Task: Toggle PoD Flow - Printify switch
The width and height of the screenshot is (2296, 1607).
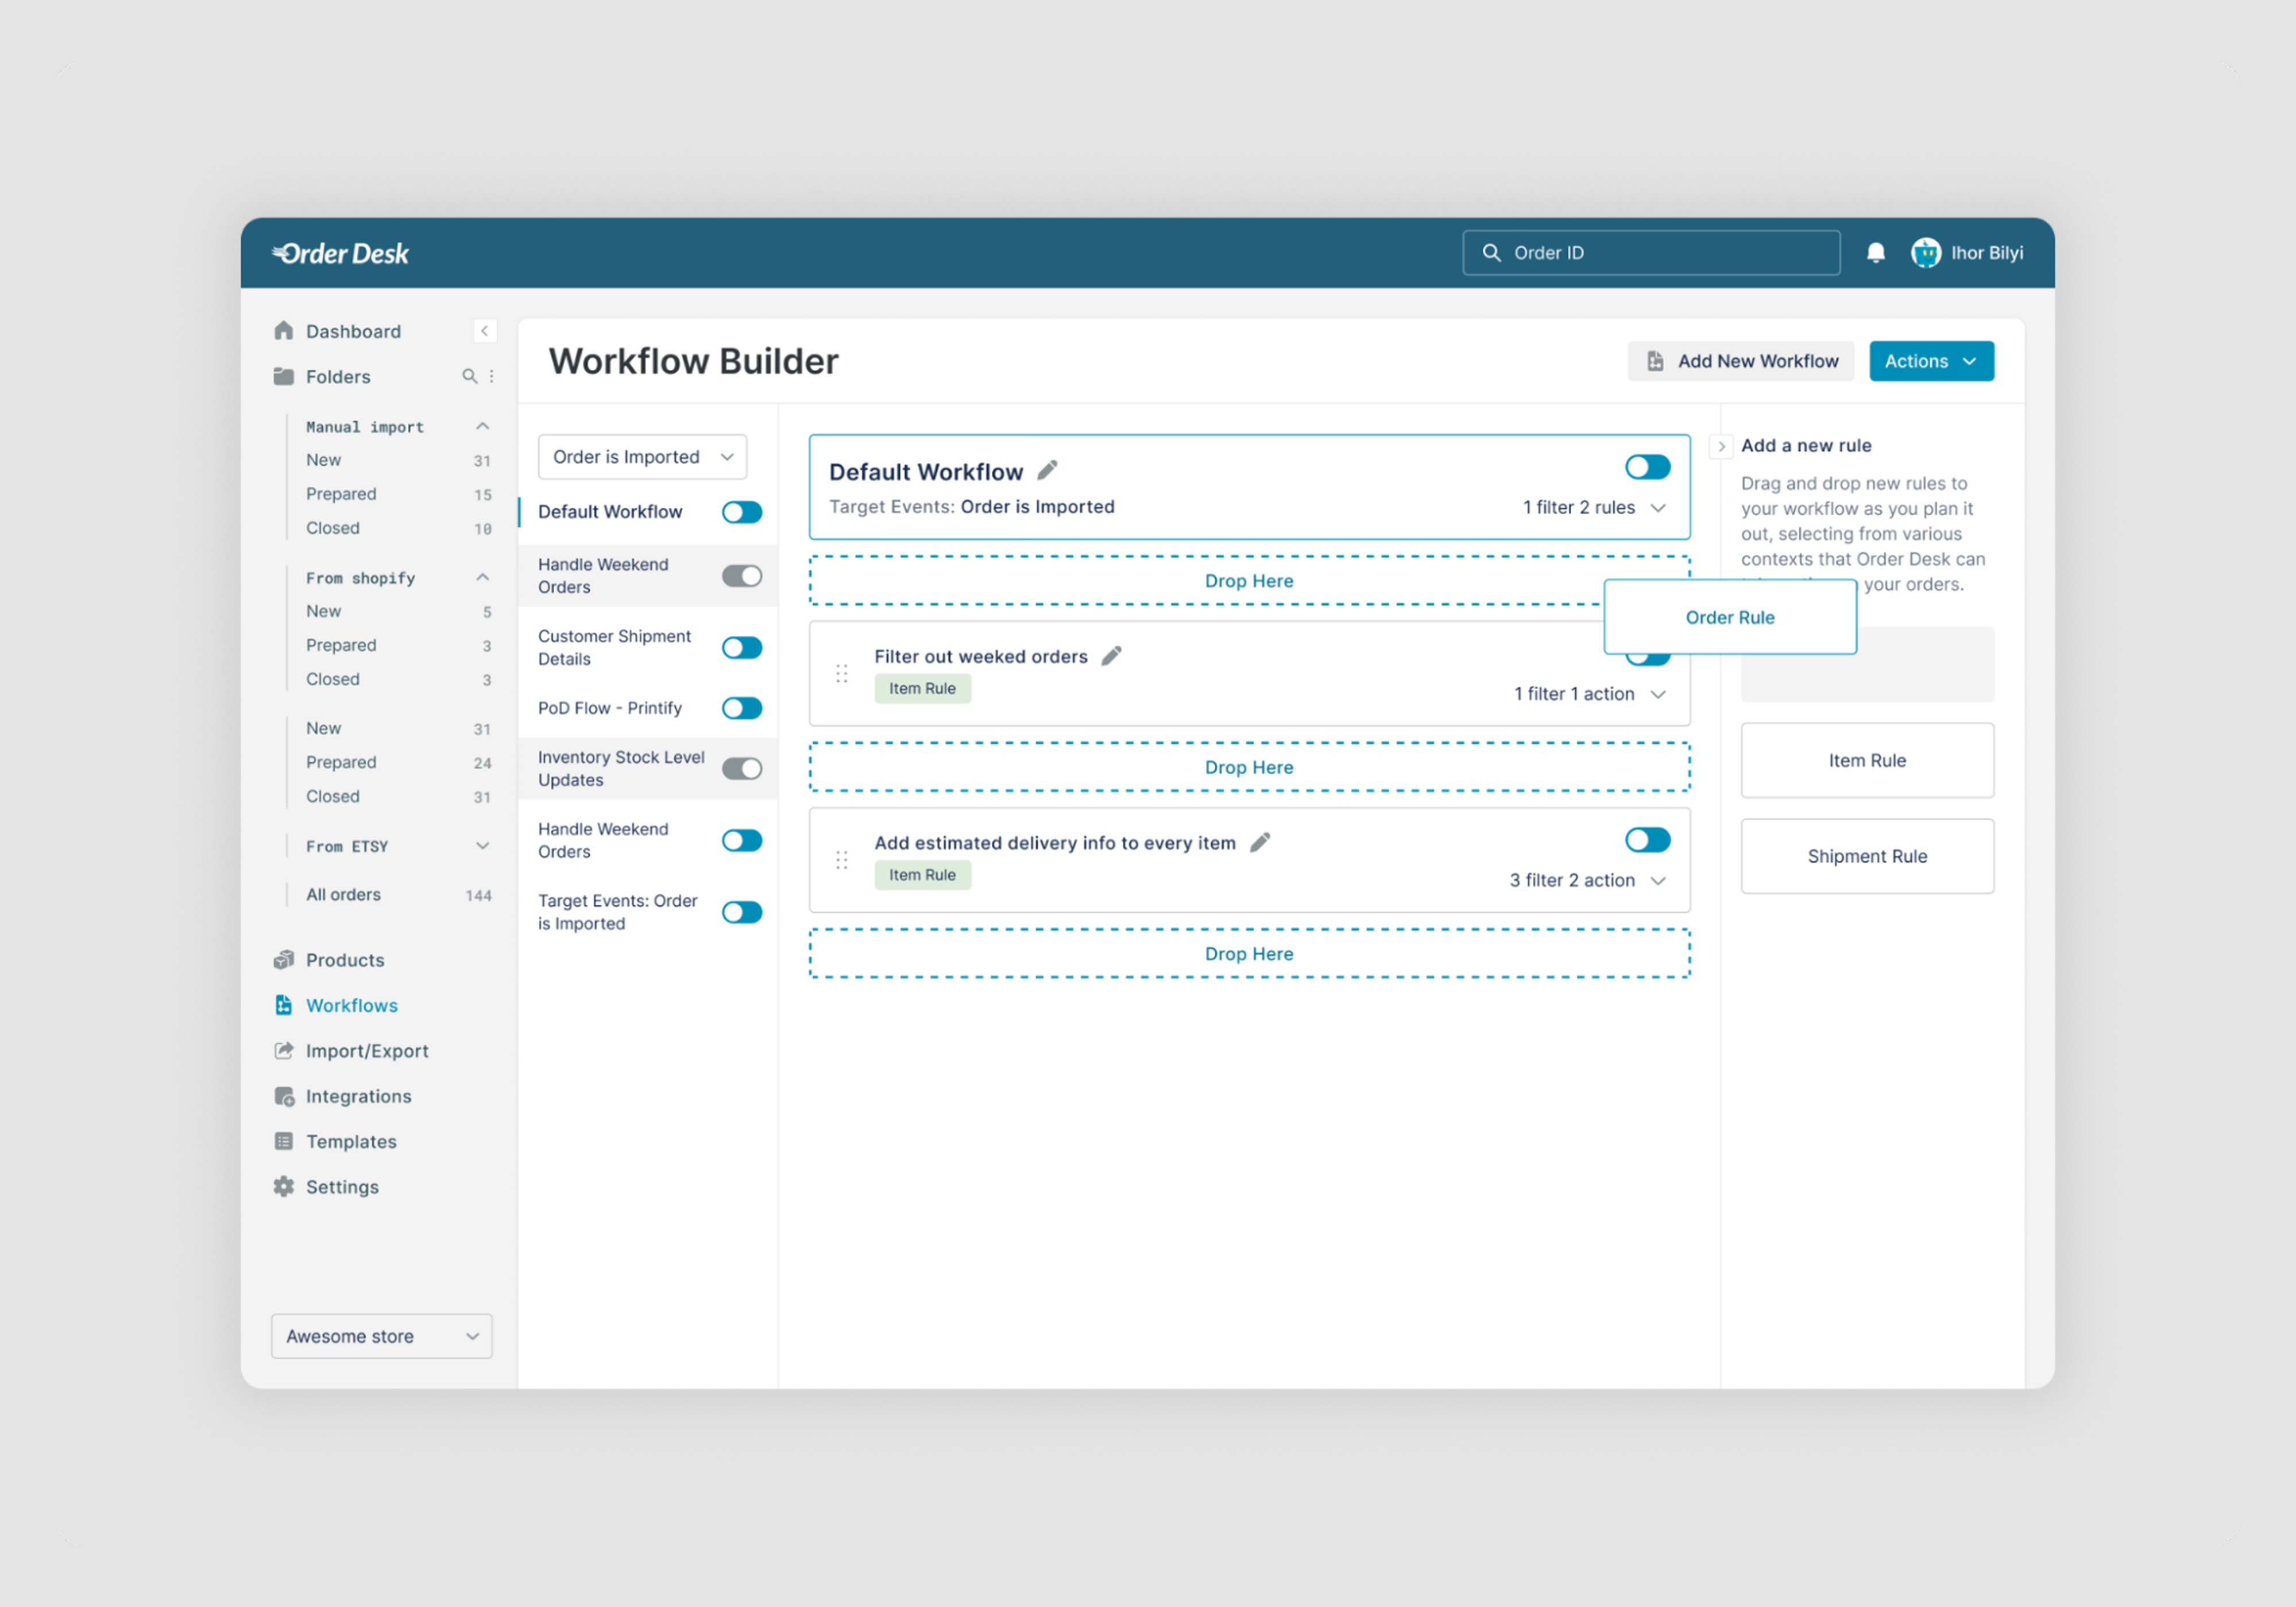Action: [x=742, y=708]
